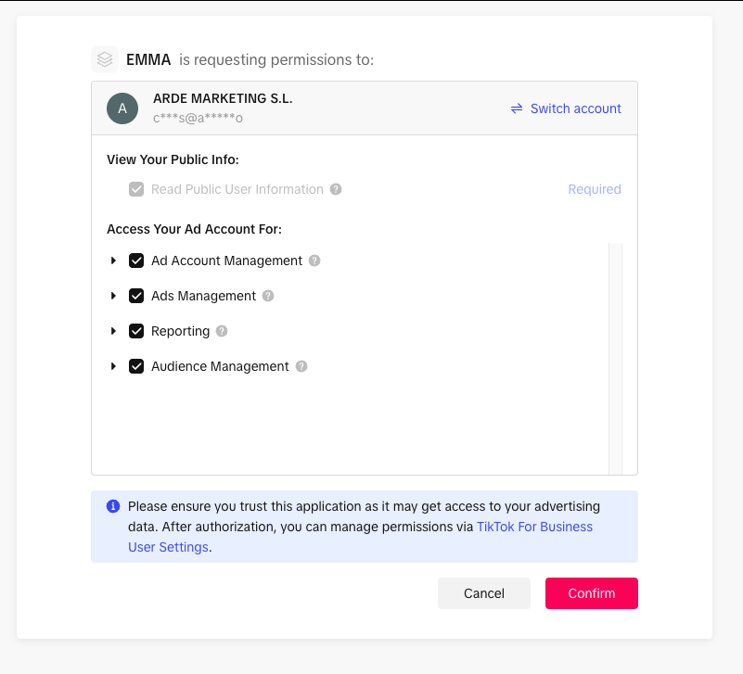
Task: Click help icon next to Audience Management
Action: [x=301, y=366]
